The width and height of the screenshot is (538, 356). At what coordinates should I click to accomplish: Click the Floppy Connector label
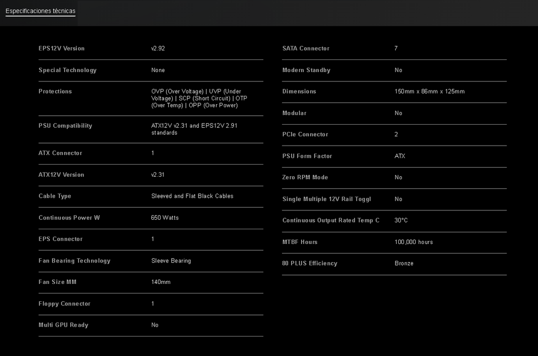[65, 304]
